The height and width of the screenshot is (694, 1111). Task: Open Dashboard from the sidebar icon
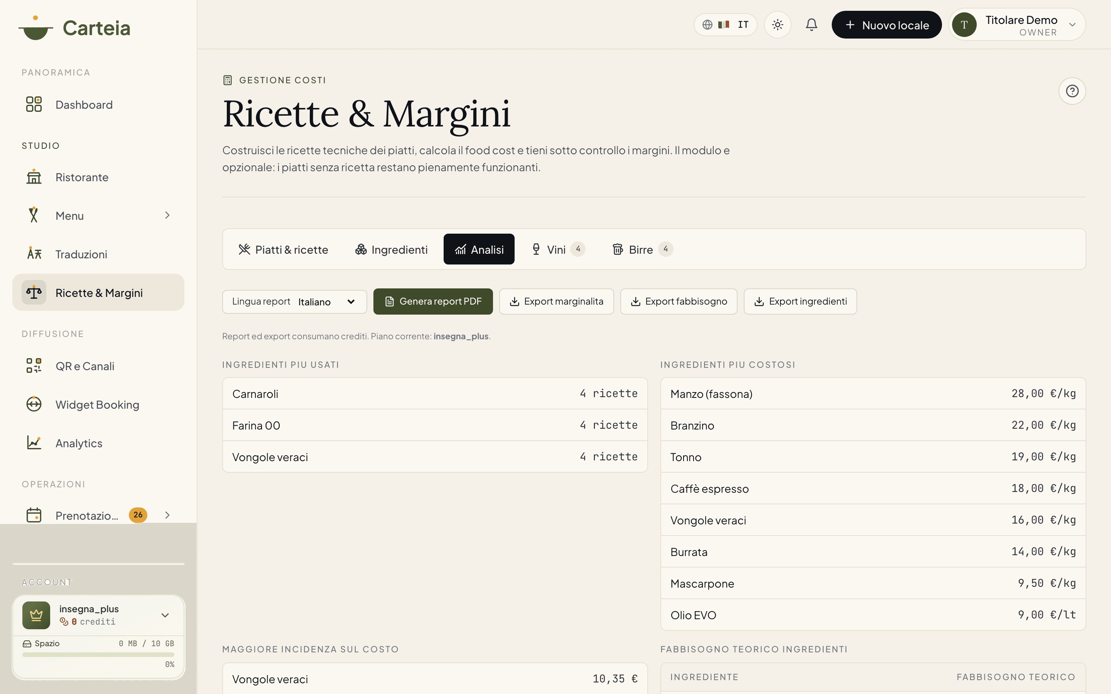(34, 104)
